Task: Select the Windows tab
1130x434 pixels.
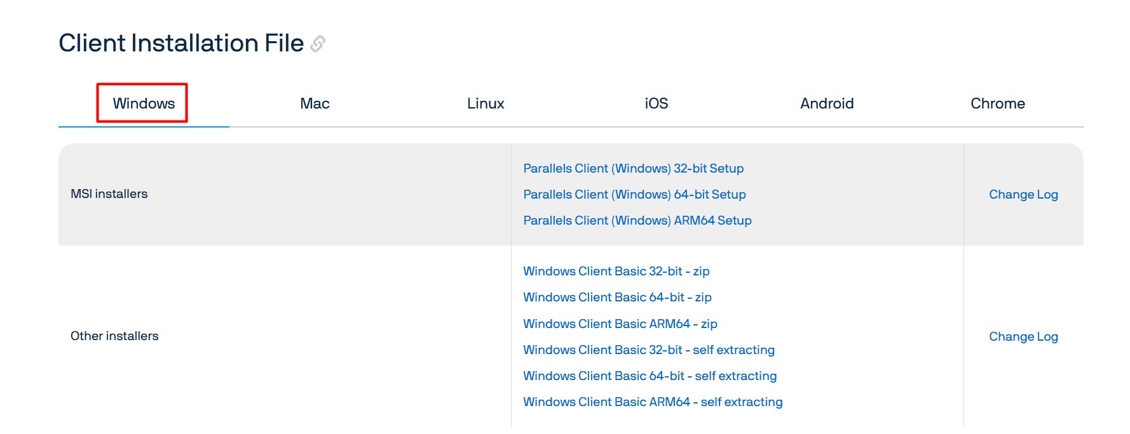Action: pyautogui.click(x=144, y=103)
